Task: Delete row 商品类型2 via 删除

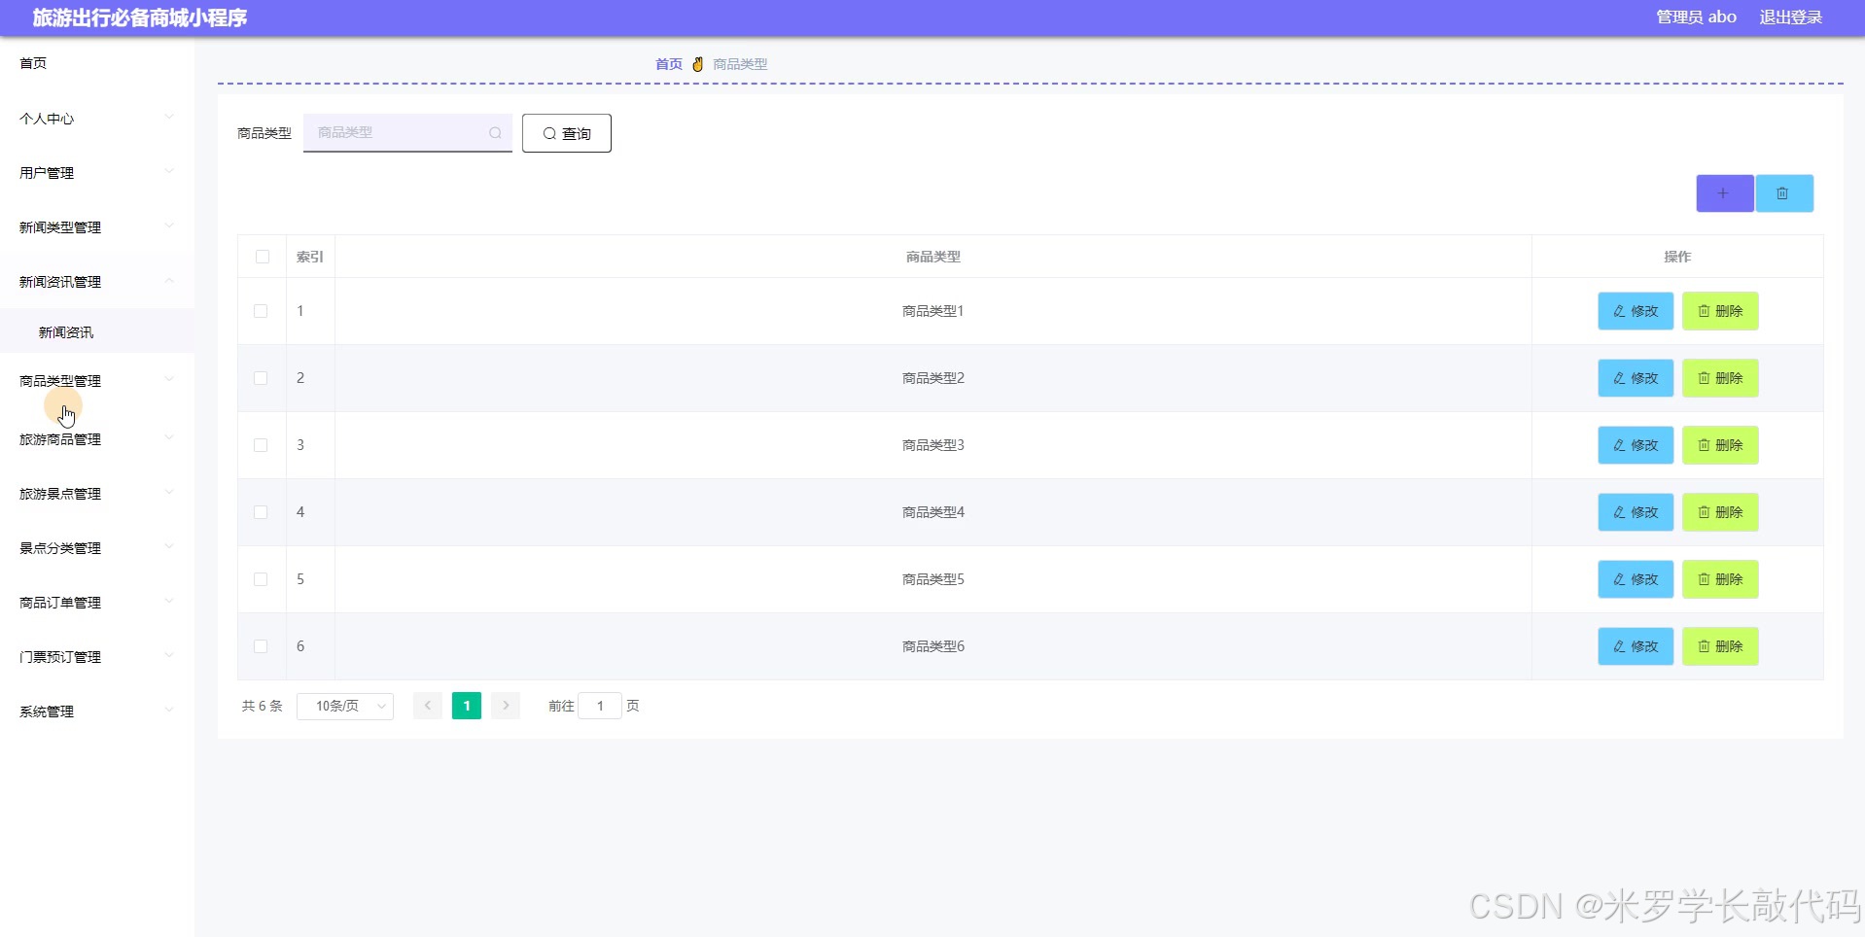Action: 1720,378
